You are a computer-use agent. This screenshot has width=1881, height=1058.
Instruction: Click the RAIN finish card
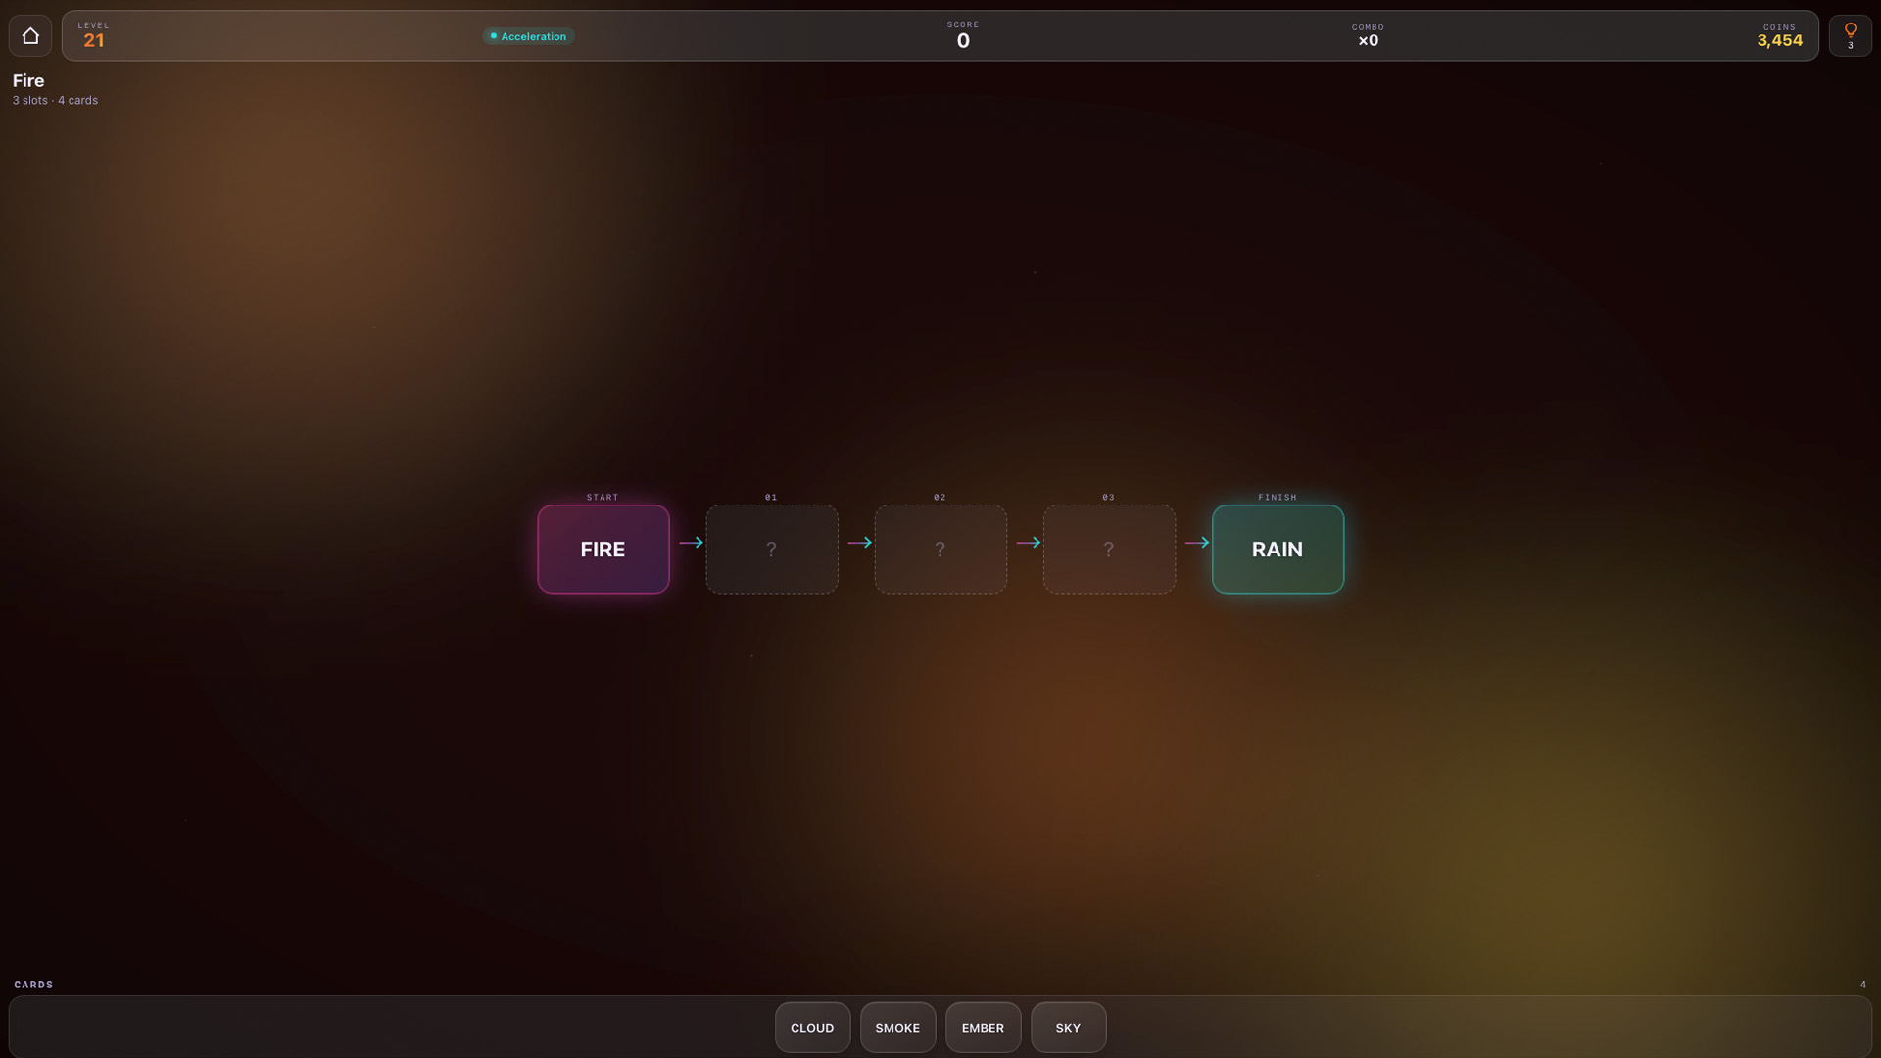pyautogui.click(x=1278, y=550)
